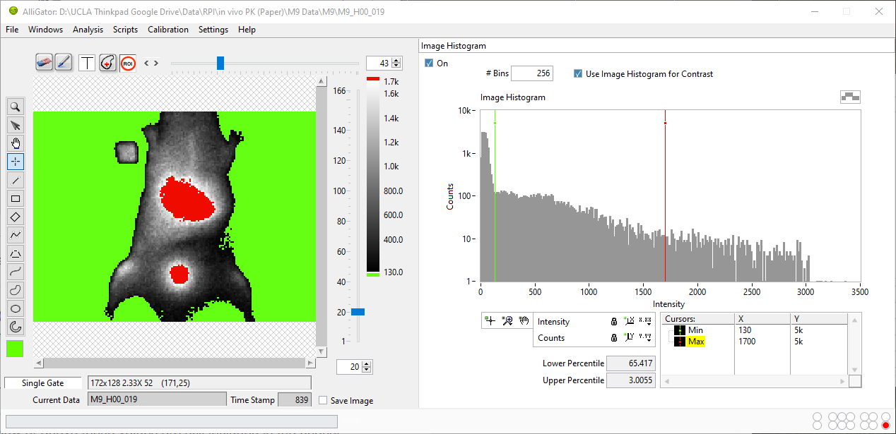Select the highlighted Max cursor row
This screenshot has height=434, width=896.
(695, 342)
